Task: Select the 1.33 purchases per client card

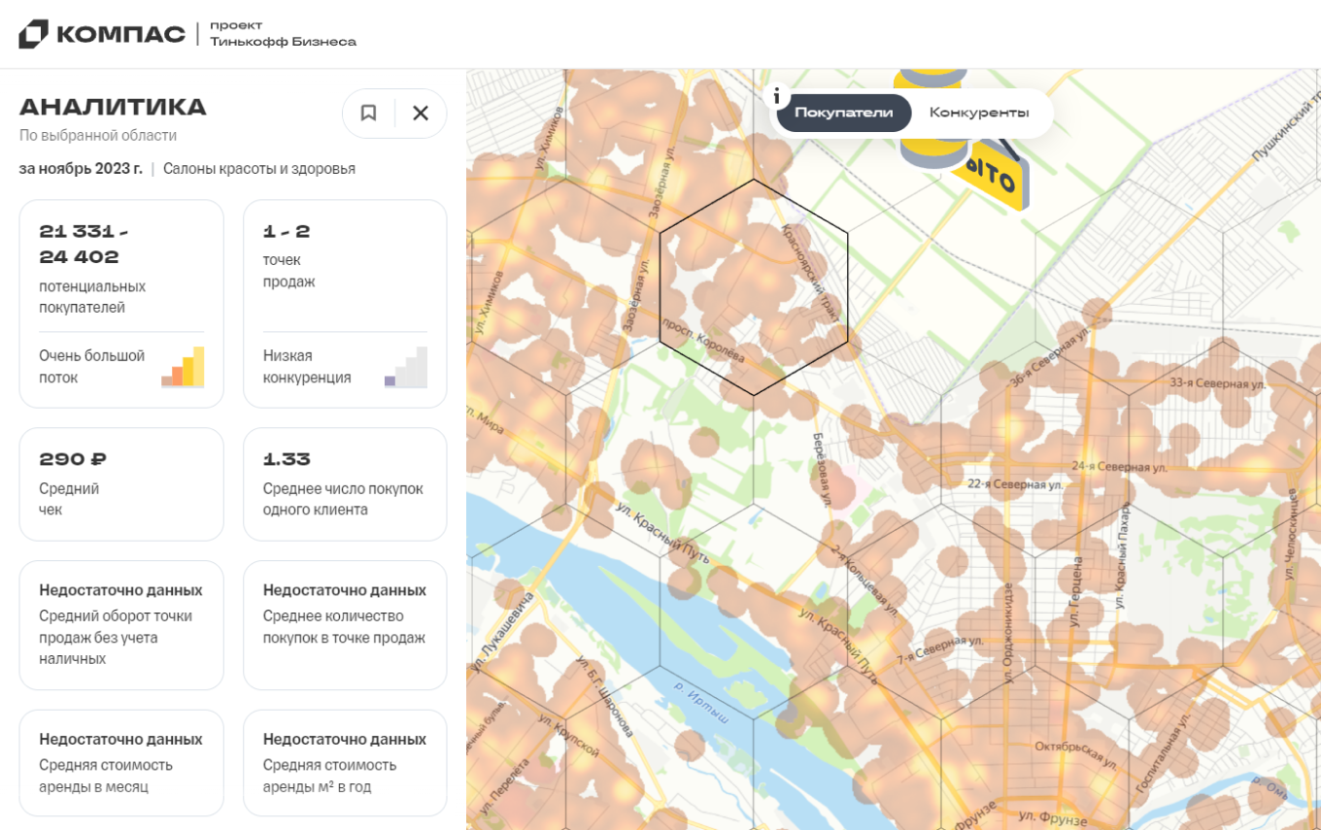Action: [x=345, y=484]
